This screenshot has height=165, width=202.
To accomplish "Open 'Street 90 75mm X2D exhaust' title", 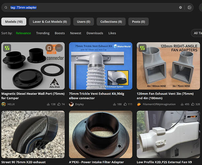I will click(x=23, y=162).
